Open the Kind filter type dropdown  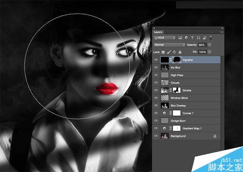165,38
